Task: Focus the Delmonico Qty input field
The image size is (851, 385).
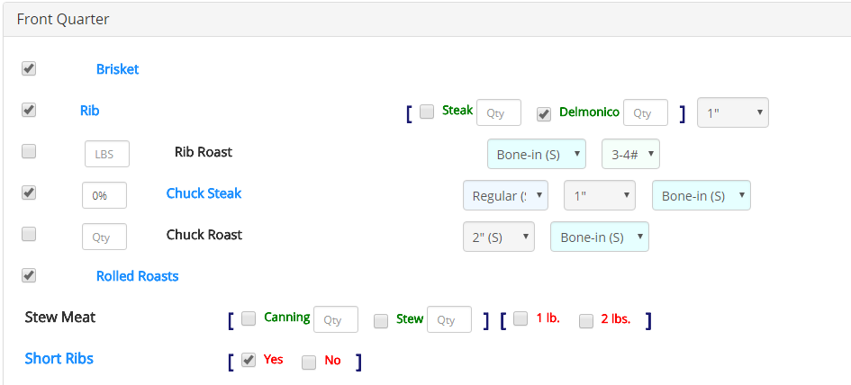Action: click(645, 113)
